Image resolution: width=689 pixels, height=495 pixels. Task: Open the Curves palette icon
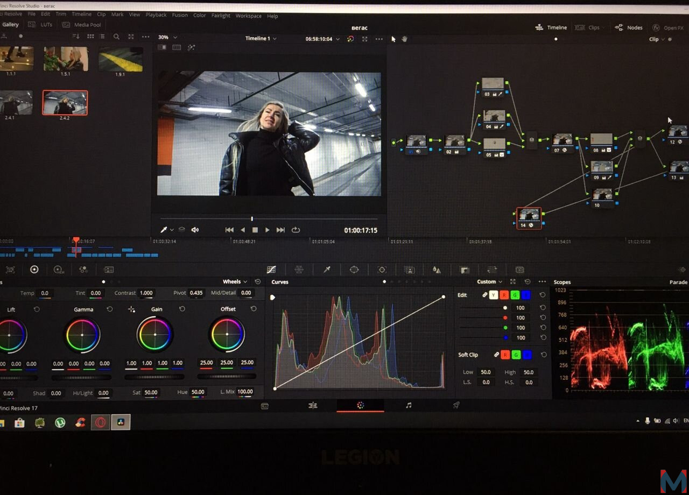click(271, 270)
